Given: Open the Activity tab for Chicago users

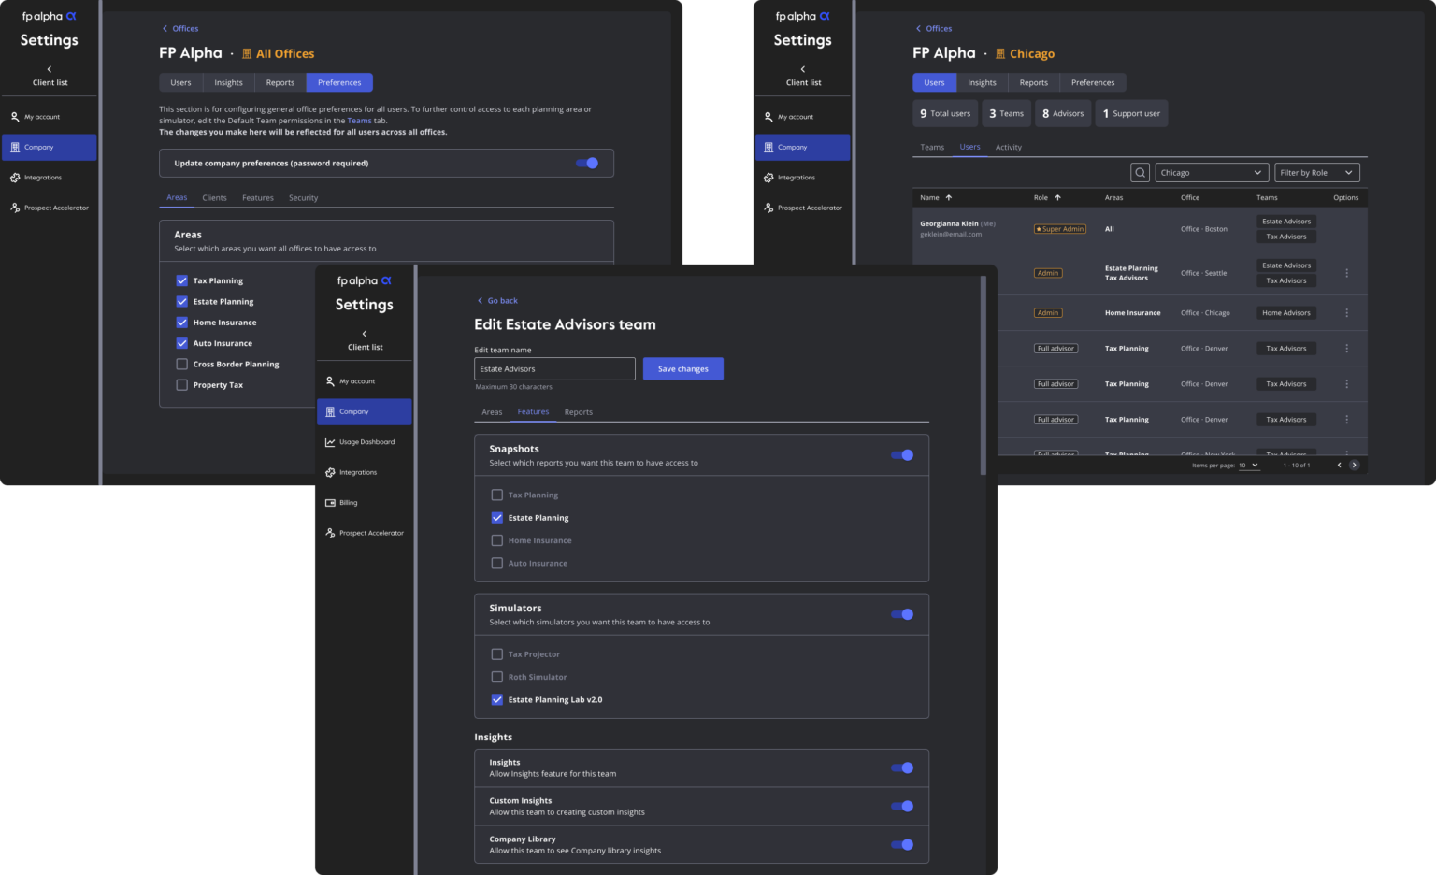Looking at the screenshot, I should [x=1009, y=147].
